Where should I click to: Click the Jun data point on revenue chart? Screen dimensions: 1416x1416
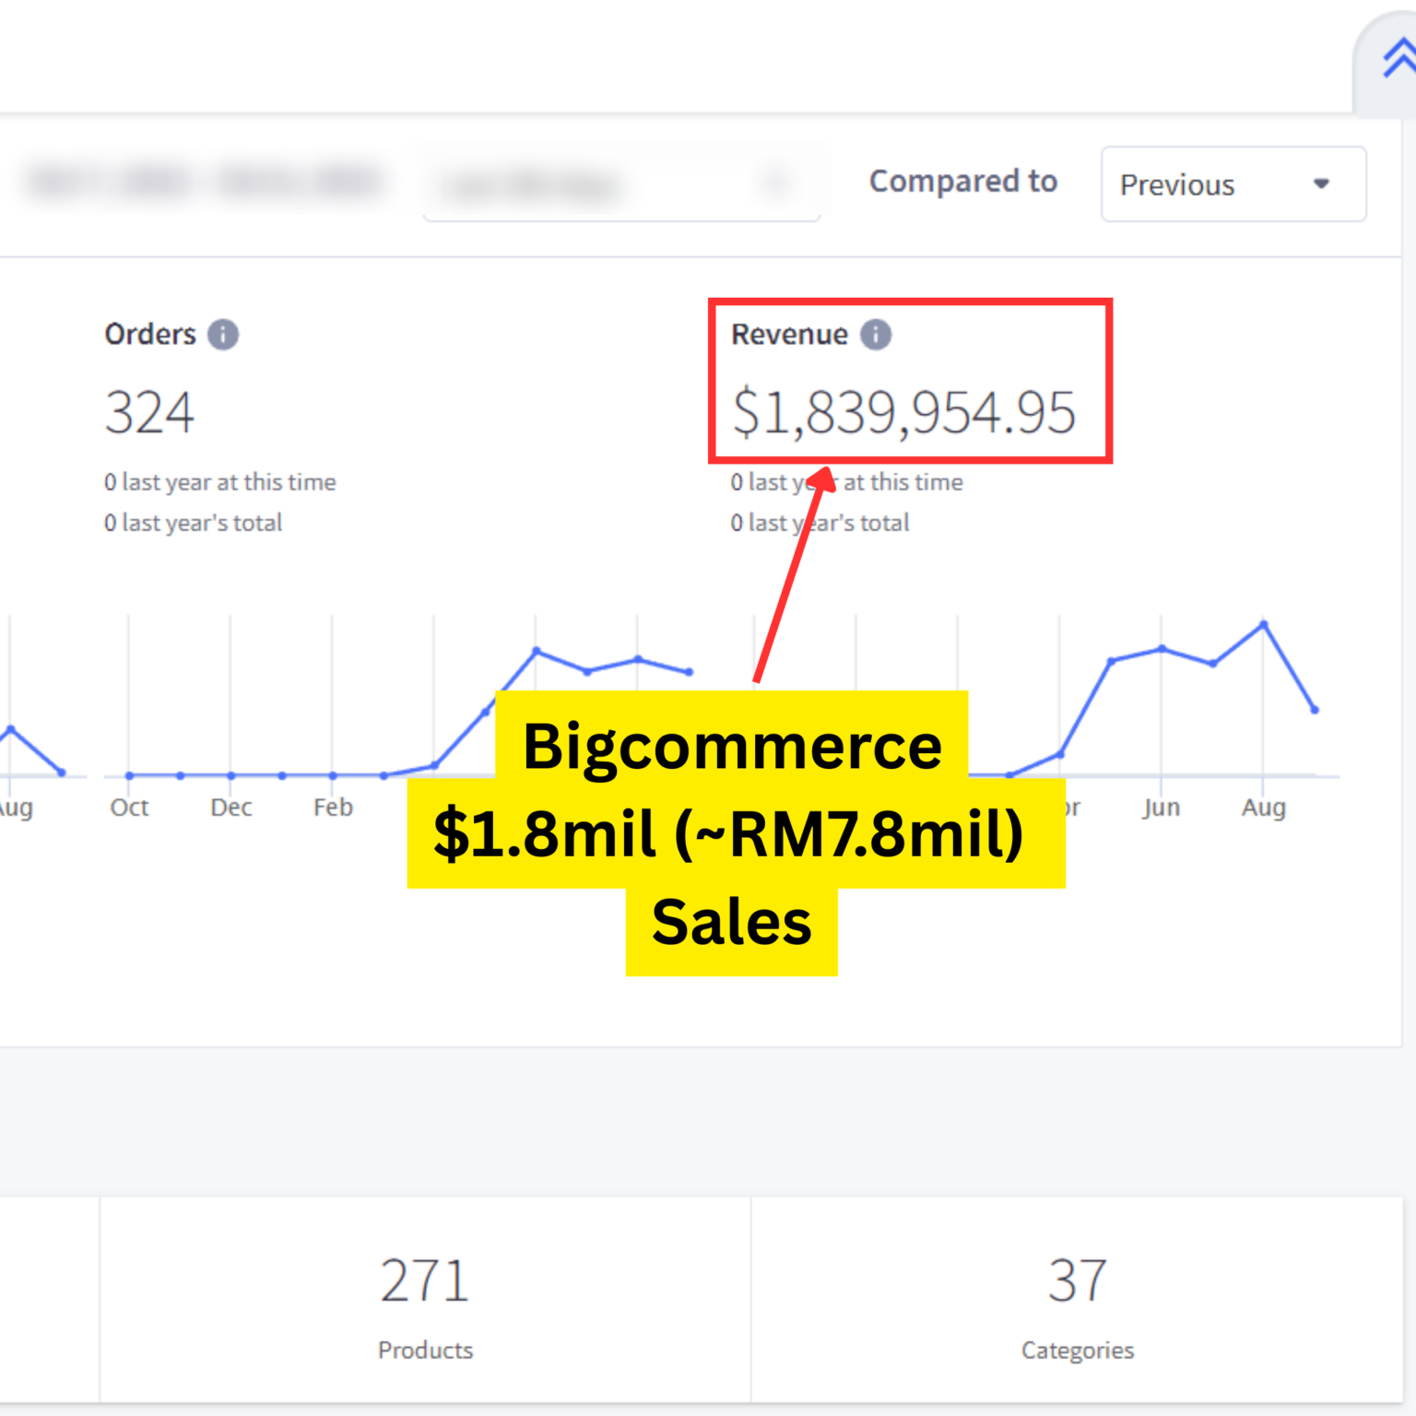click(1162, 649)
